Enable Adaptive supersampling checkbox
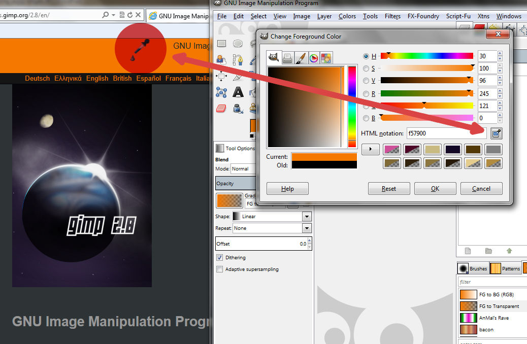Image resolution: width=527 pixels, height=344 pixels. tap(219, 269)
